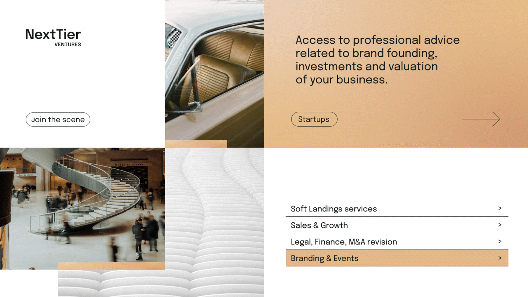Click the white wavy pattern image
The image size is (528, 297).
coord(214,222)
